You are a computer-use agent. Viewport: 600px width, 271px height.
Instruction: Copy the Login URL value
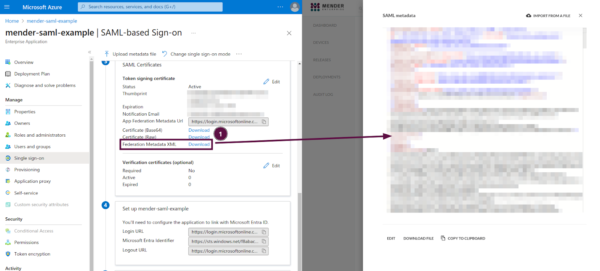click(264, 232)
